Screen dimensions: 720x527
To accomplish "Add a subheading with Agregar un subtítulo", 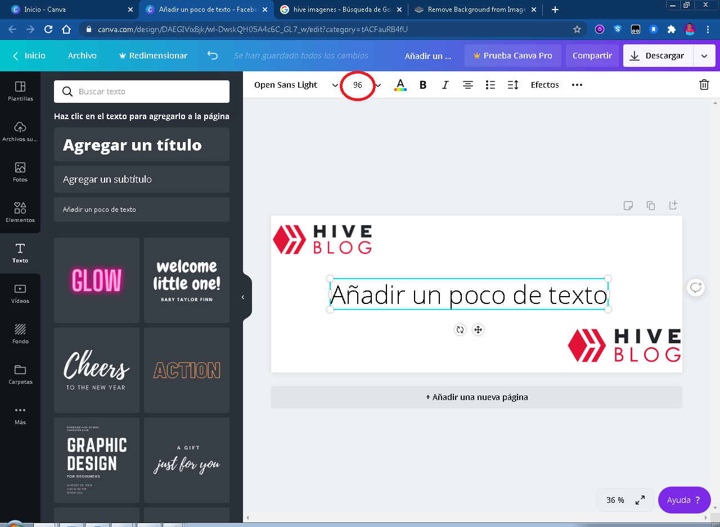I will 142,179.
